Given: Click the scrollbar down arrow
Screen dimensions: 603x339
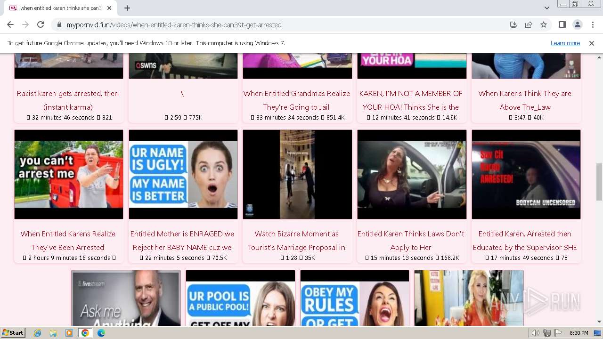Looking at the screenshot, I should (x=599, y=322).
